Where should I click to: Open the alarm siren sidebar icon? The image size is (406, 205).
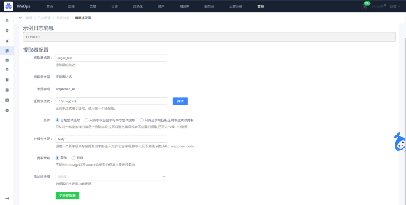point(7,41)
